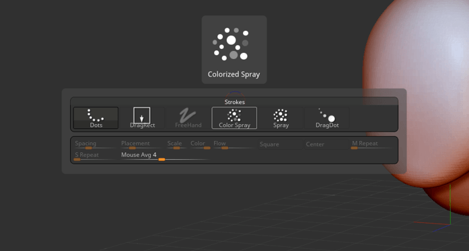Image resolution: width=469 pixels, height=251 pixels.
Task: Adjust the S Repeat slider
Action: [96, 156]
